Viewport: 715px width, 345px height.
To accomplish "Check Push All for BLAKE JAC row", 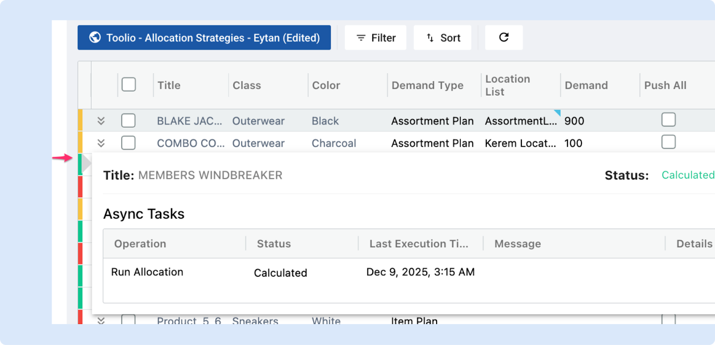I will click(x=669, y=120).
